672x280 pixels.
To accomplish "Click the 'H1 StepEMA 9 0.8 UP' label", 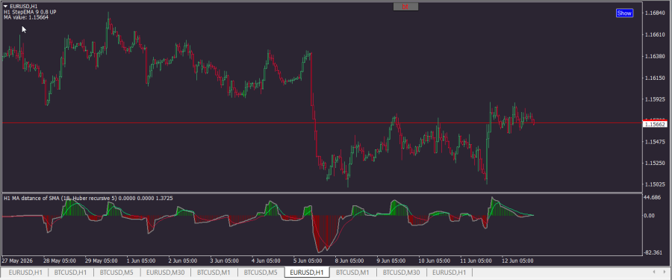I will [x=30, y=12].
